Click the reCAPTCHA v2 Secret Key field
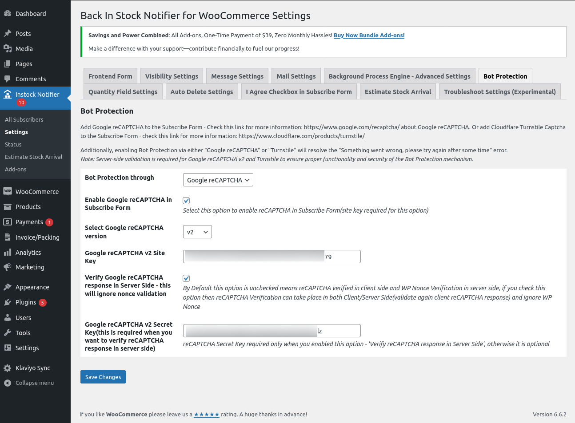 272,331
